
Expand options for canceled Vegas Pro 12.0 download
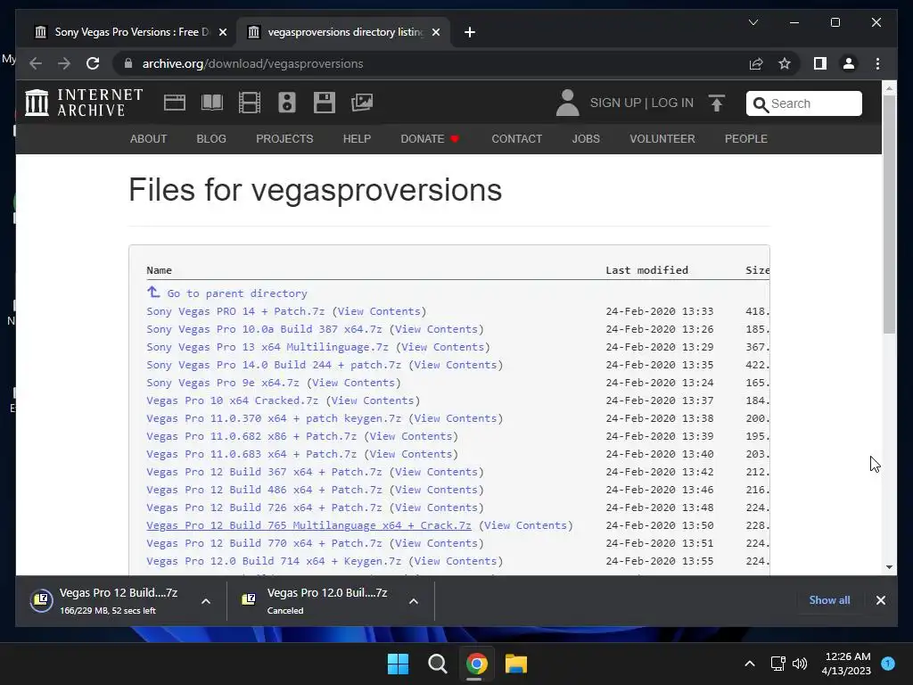[x=414, y=601]
